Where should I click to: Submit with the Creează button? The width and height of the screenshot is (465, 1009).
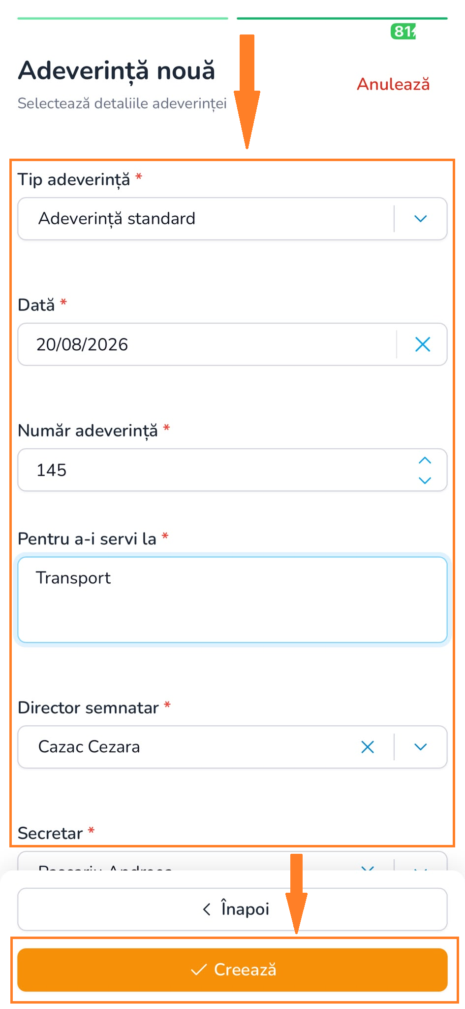[x=232, y=970]
